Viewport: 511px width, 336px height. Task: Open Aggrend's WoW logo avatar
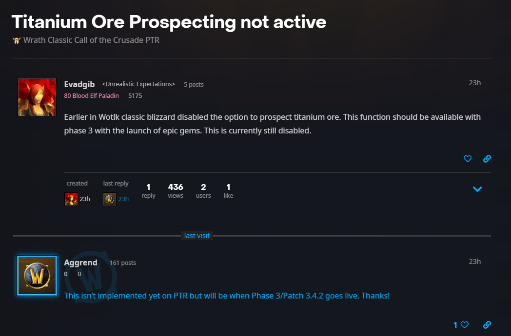click(x=37, y=276)
